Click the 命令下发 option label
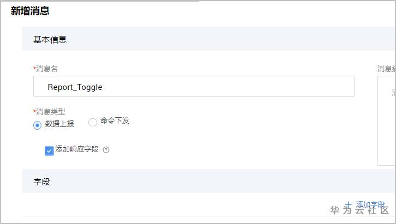The height and width of the screenshot is (224, 396). click(x=115, y=120)
